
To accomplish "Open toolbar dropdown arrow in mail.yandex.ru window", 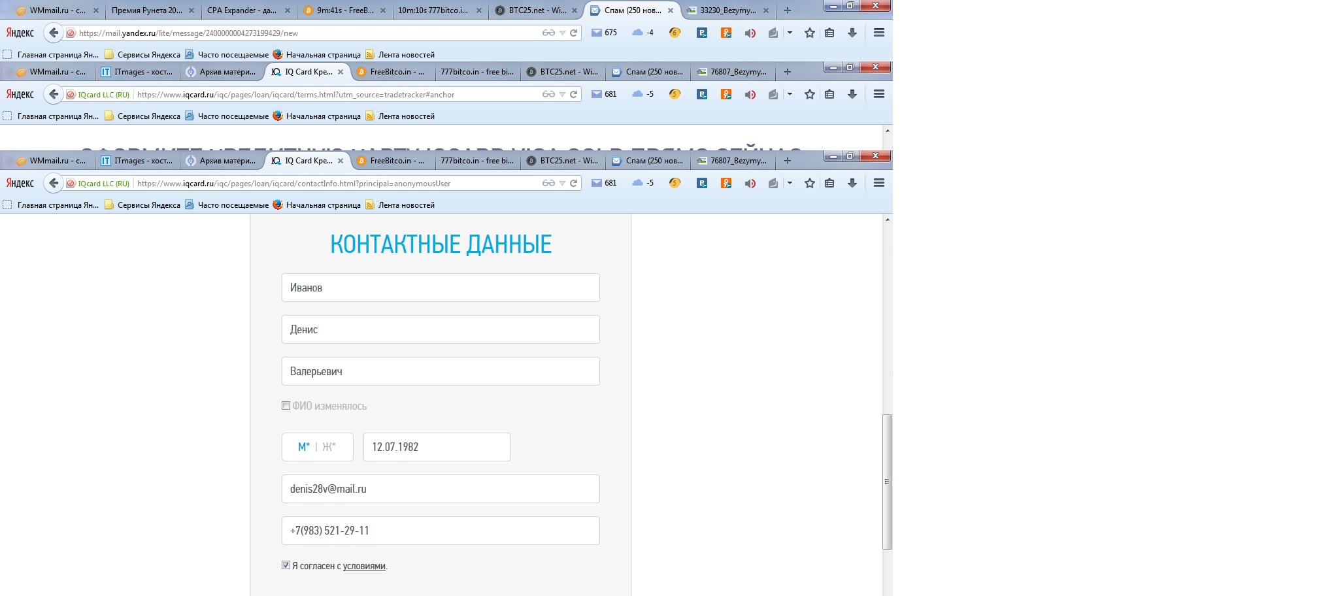I will (x=790, y=33).
